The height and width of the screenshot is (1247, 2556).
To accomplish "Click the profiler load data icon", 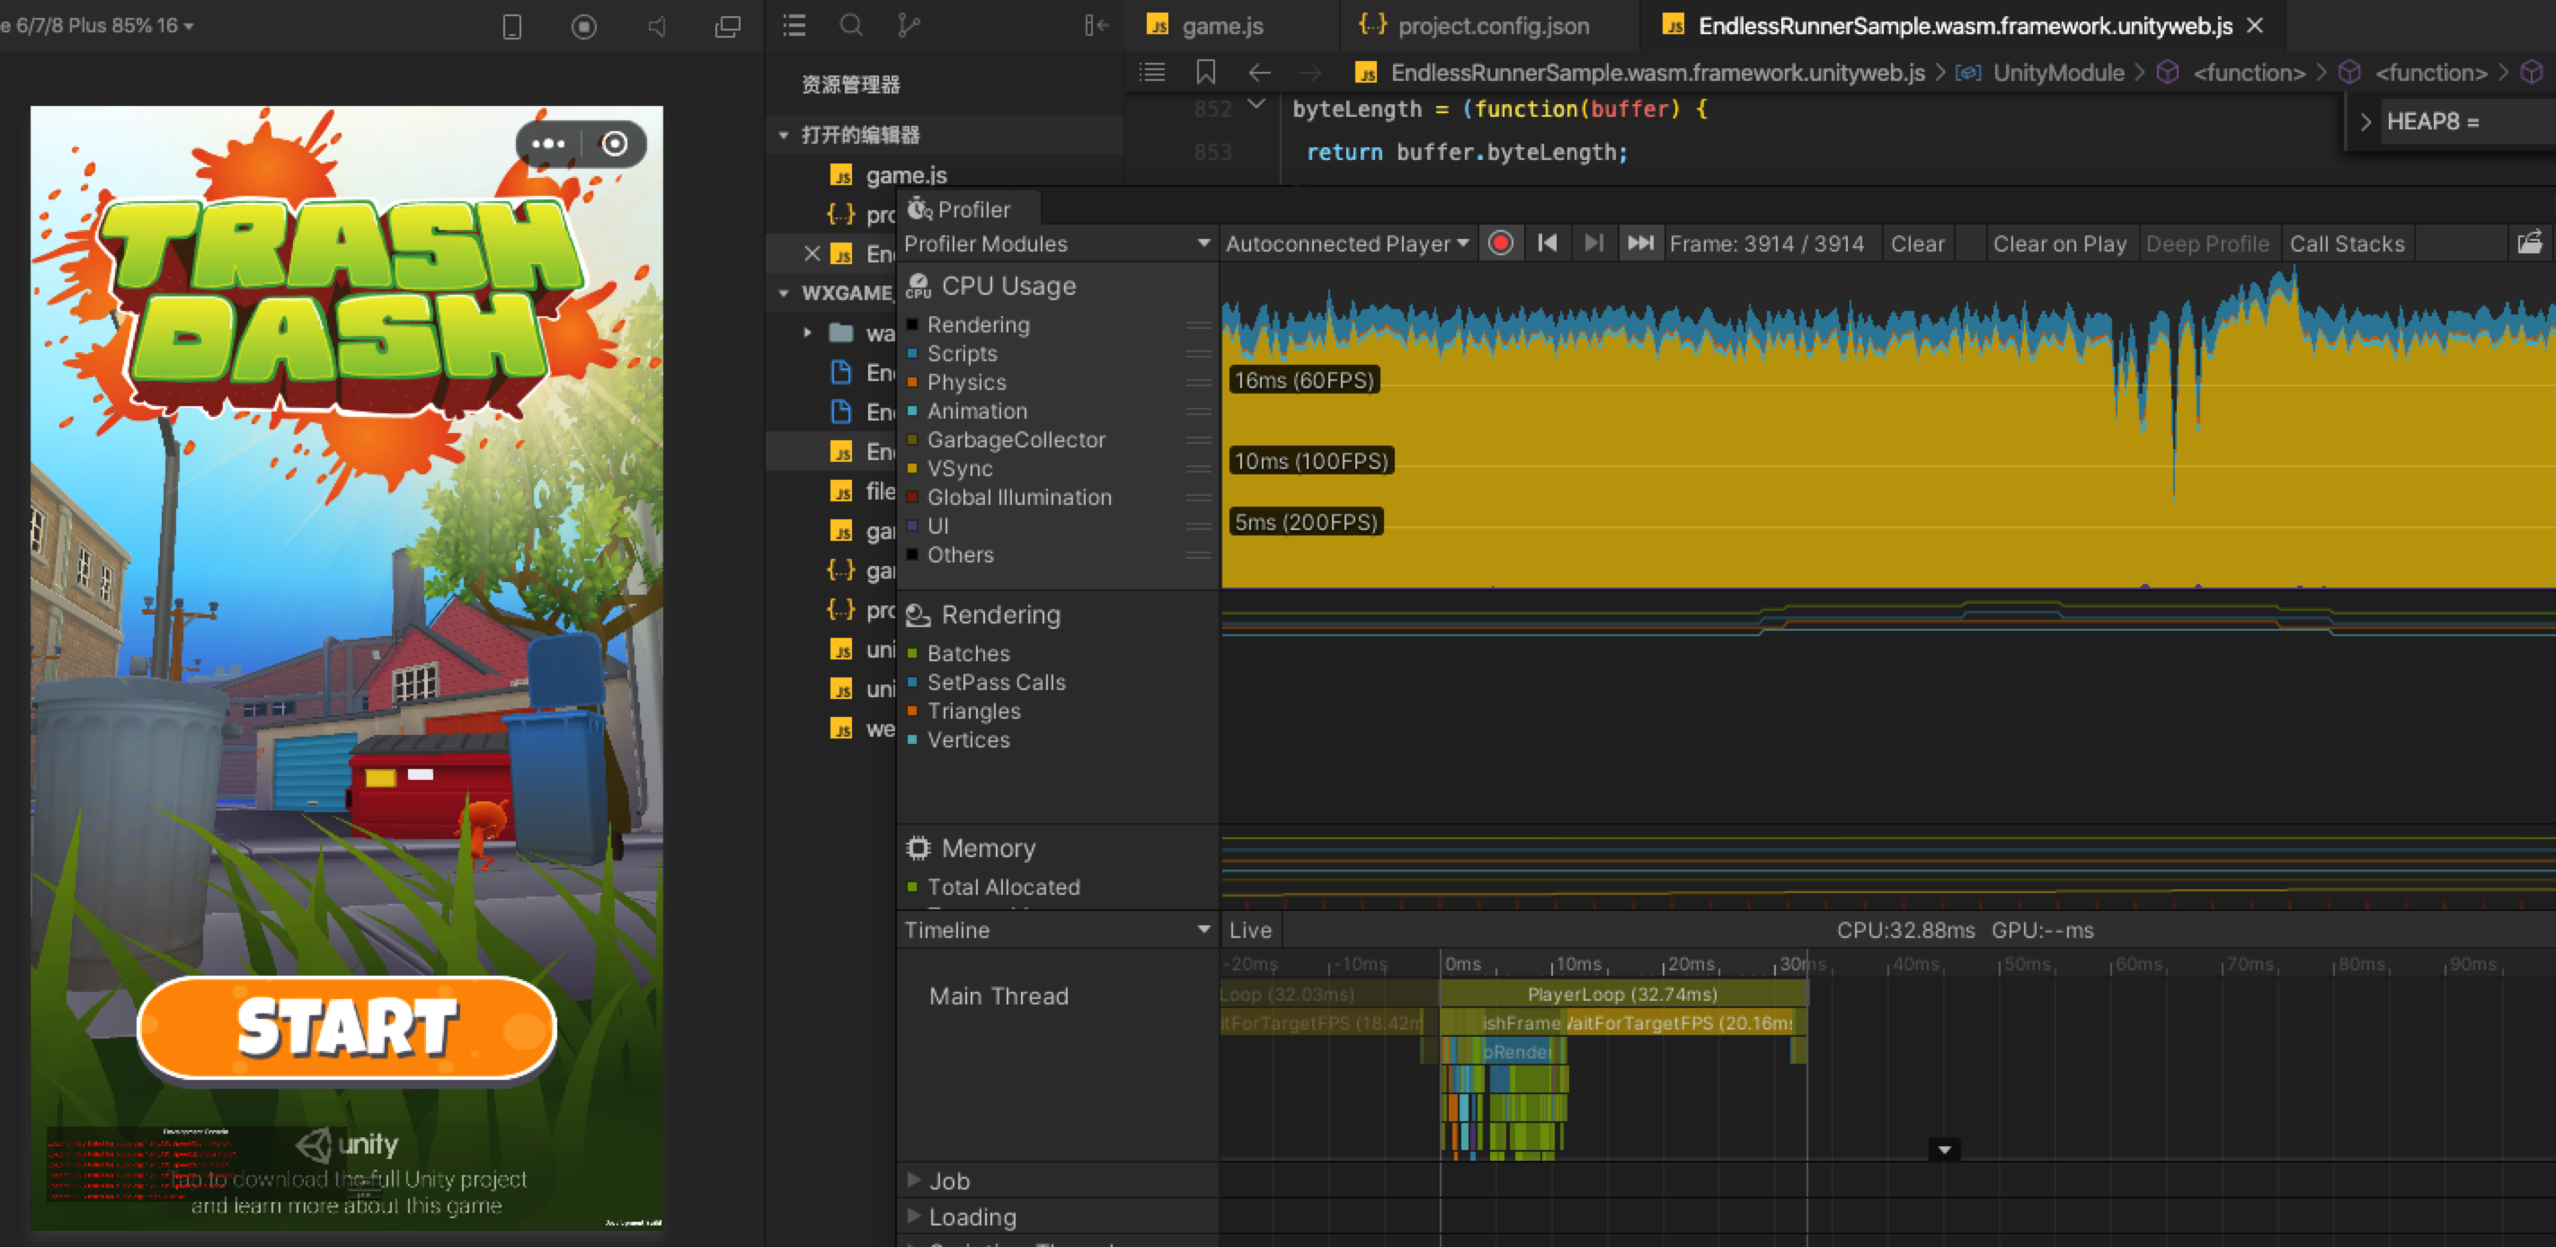I will (2530, 243).
